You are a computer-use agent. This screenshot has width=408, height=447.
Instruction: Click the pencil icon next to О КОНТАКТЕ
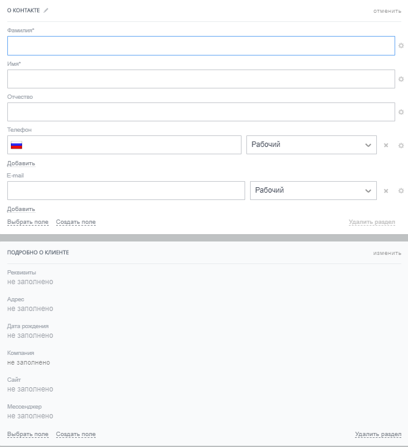click(x=46, y=10)
